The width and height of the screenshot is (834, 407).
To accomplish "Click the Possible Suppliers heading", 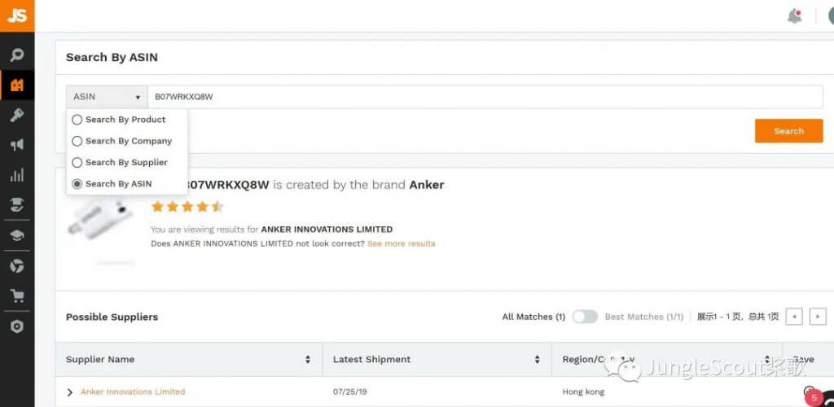I will [x=112, y=317].
